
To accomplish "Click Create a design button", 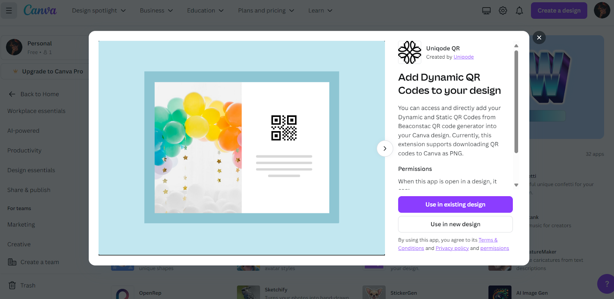I will point(559,10).
